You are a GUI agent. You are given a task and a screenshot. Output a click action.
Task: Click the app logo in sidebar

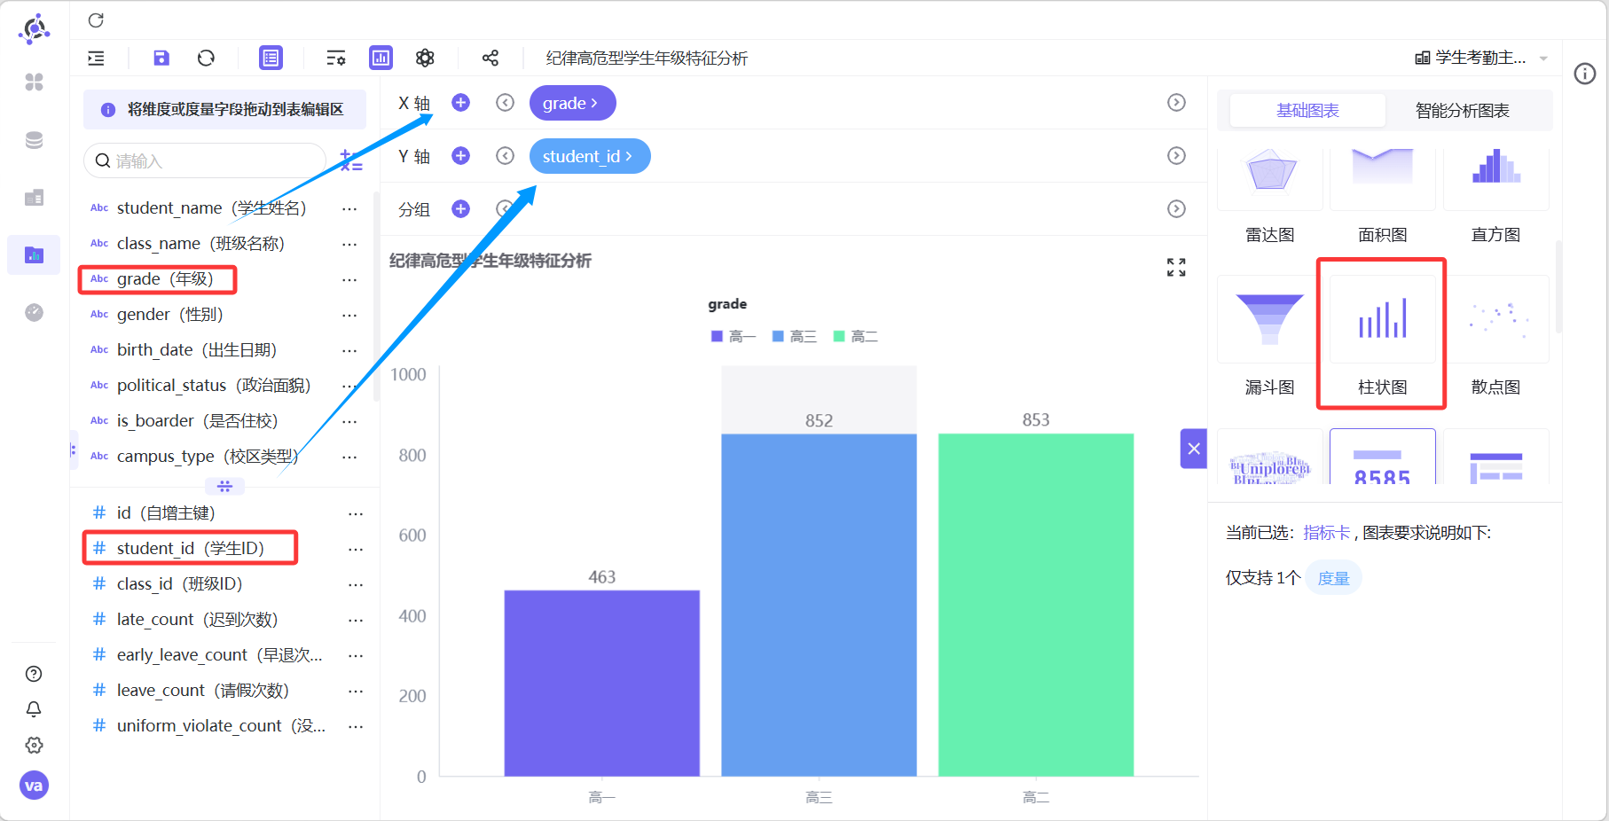[34, 28]
